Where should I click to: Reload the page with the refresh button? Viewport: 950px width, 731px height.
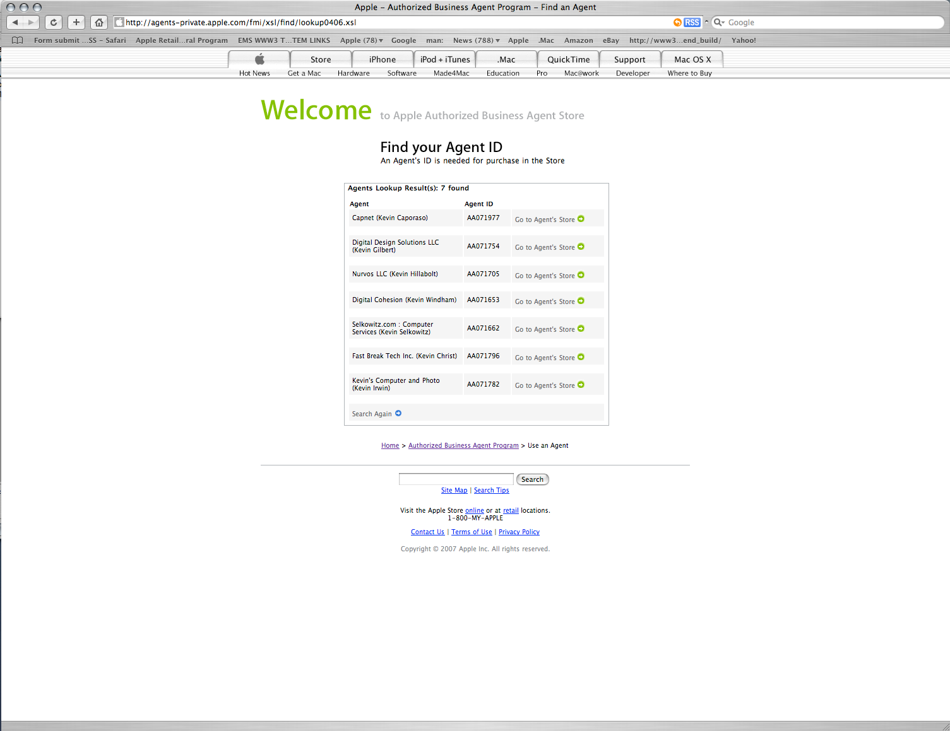54,22
